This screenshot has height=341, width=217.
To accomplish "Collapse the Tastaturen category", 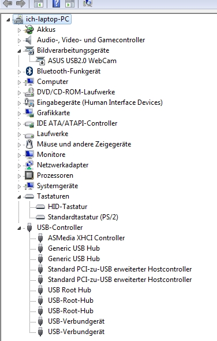I will 19,197.
